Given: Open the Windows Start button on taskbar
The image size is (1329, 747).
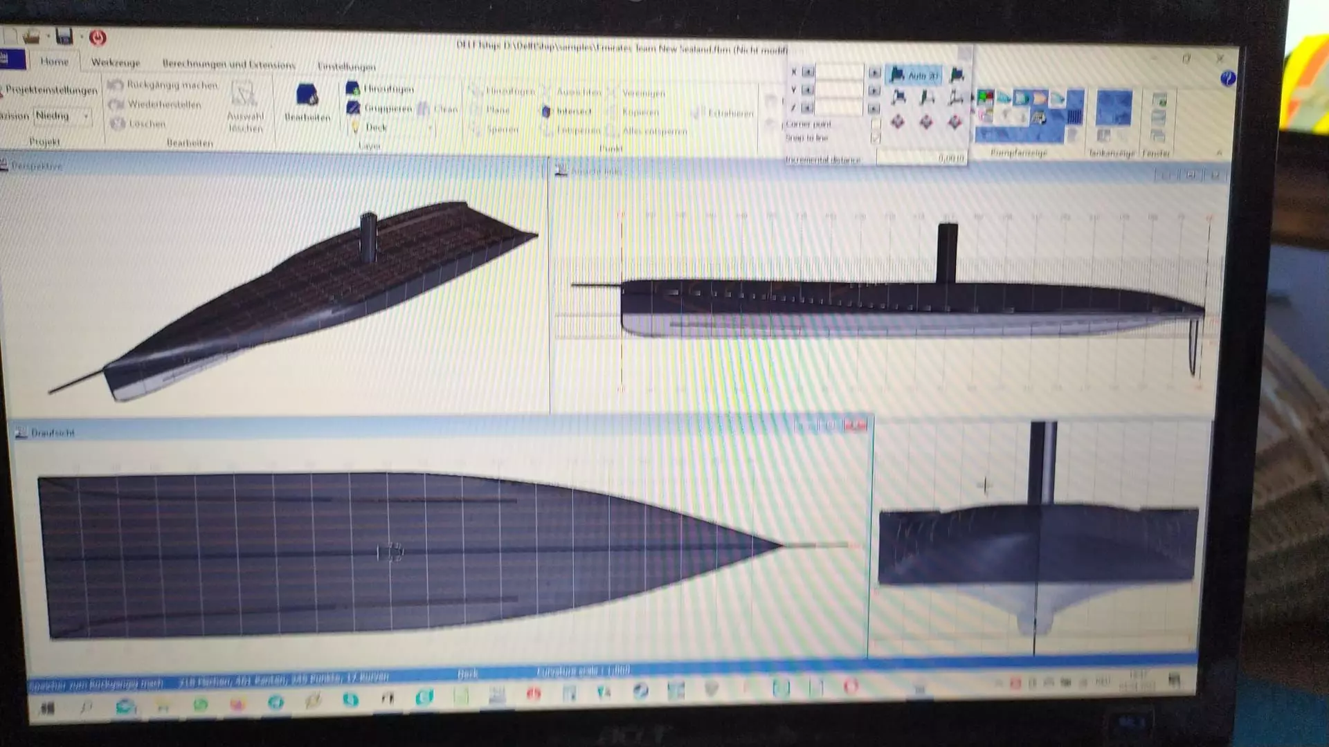Looking at the screenshot, I should [47, 708].
